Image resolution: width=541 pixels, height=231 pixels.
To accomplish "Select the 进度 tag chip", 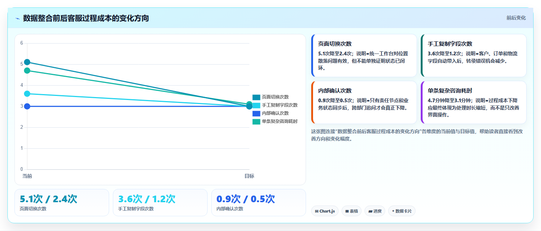I will click(x=375, y=211).
